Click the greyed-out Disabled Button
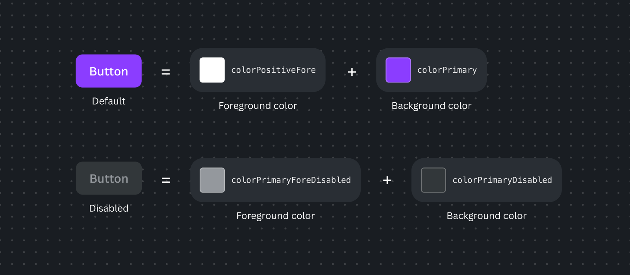This screenshot has width=630, height=275. click(x=109, y=178)
